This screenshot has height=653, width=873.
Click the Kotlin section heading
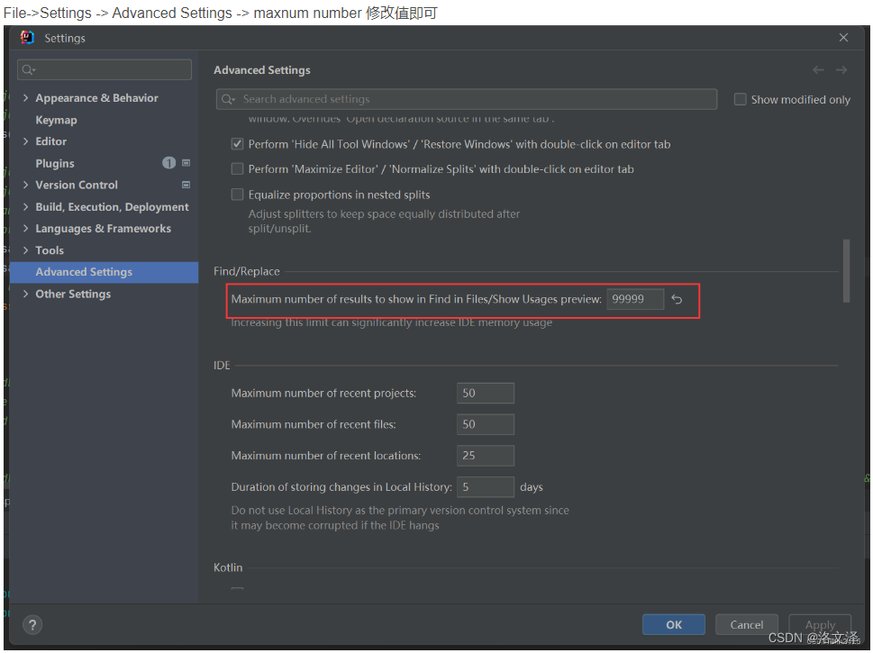[228, 567]
